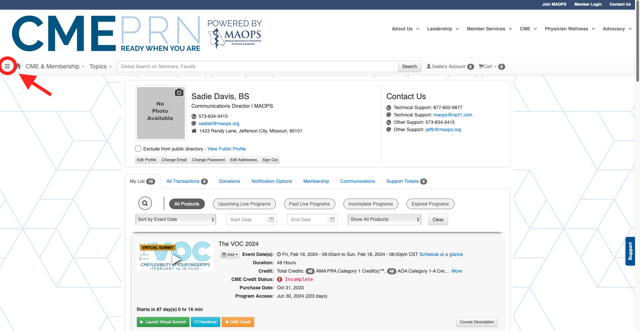Focus the Global Search input field
The image size is (640, 331).
click(x=257, y=66)
